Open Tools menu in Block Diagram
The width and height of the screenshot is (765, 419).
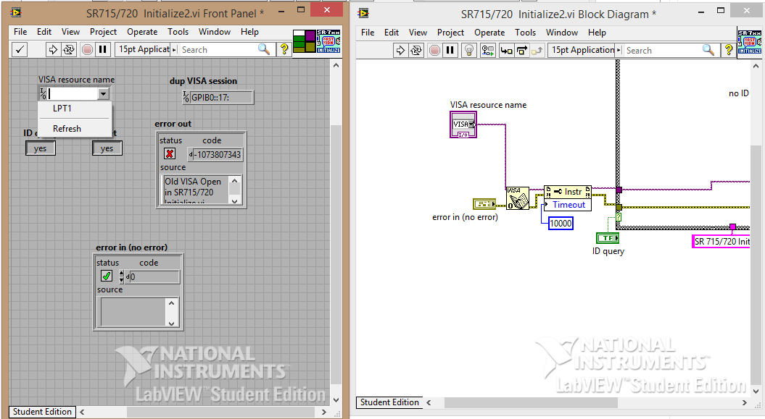point(525,32)
